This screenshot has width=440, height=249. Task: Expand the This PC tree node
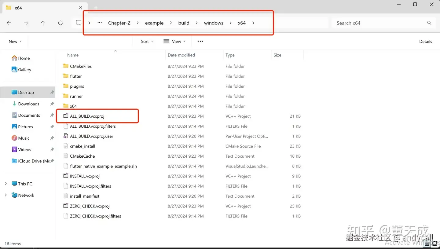point(5,184)
